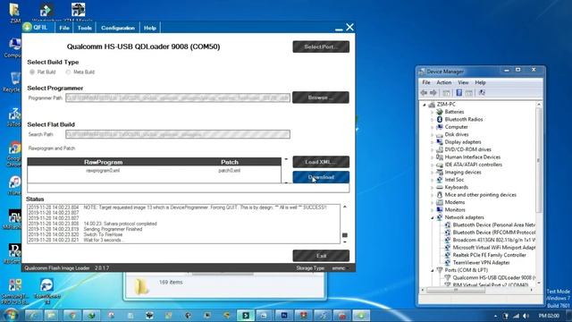Click the Batteries device icon
This screenshot has width=572, height=322.
click(440, 112)
